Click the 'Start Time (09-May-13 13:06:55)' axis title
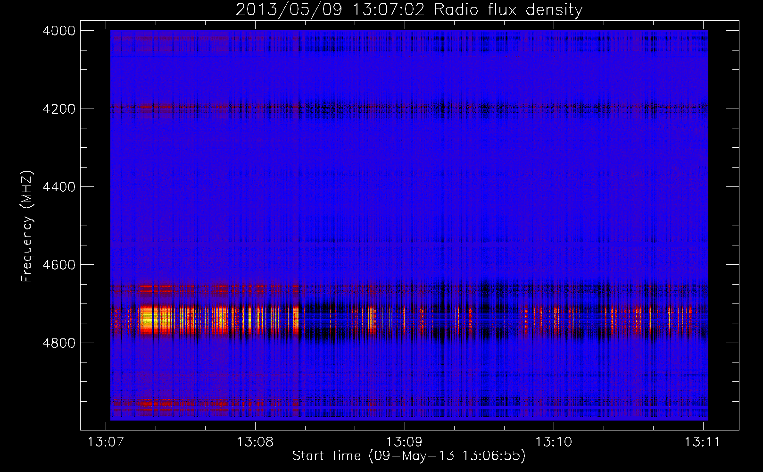 409,456
